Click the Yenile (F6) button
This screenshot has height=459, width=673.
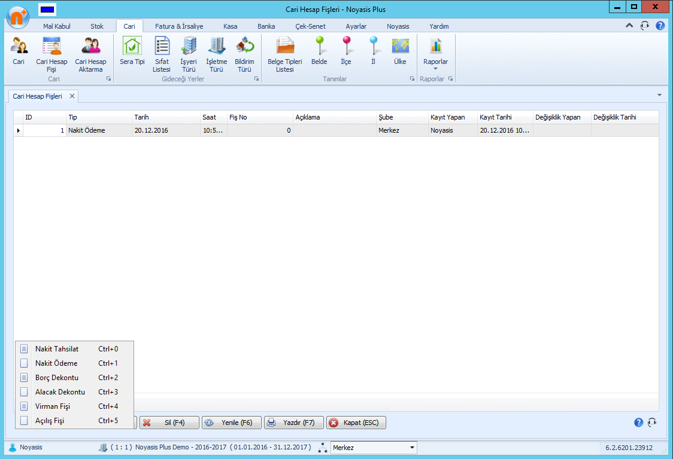point(232,423)
